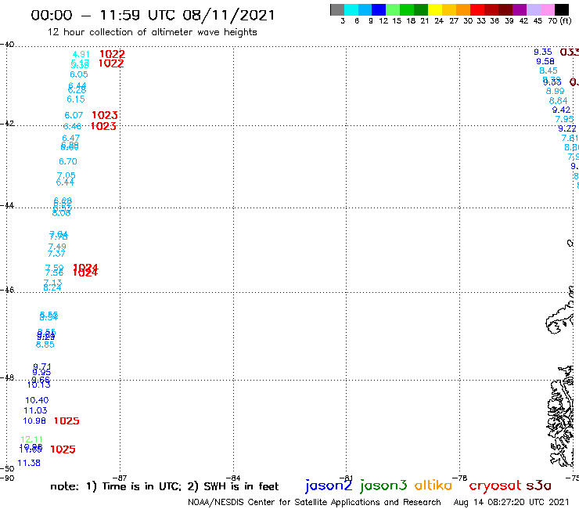
Task: Select the wave height value 7.37
Action: point(56,254)
